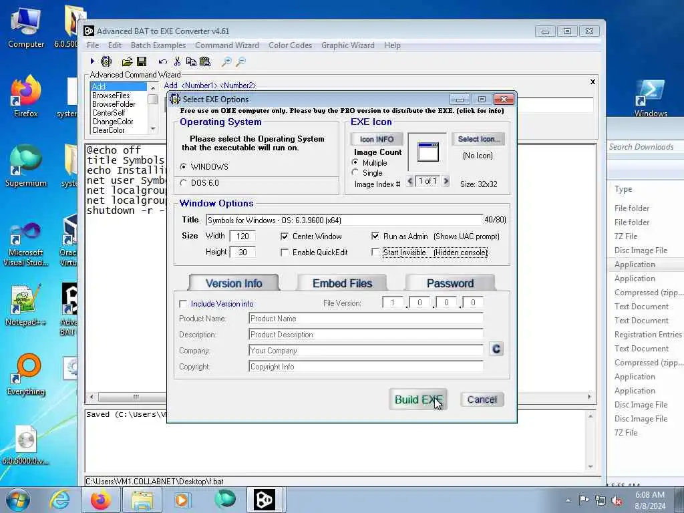Click the Undo arrow toolbar icon
Viewport: 684px width, 513px height.
(163, 62)
